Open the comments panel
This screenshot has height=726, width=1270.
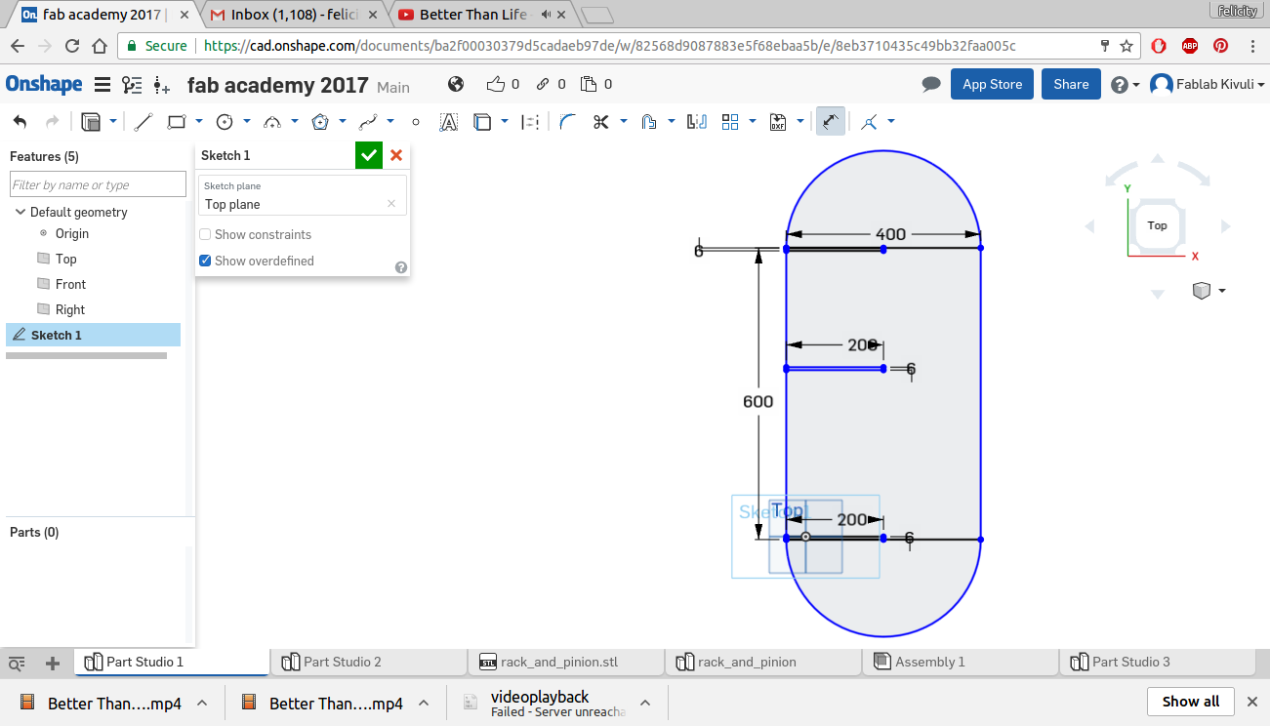tap(931, 85)
